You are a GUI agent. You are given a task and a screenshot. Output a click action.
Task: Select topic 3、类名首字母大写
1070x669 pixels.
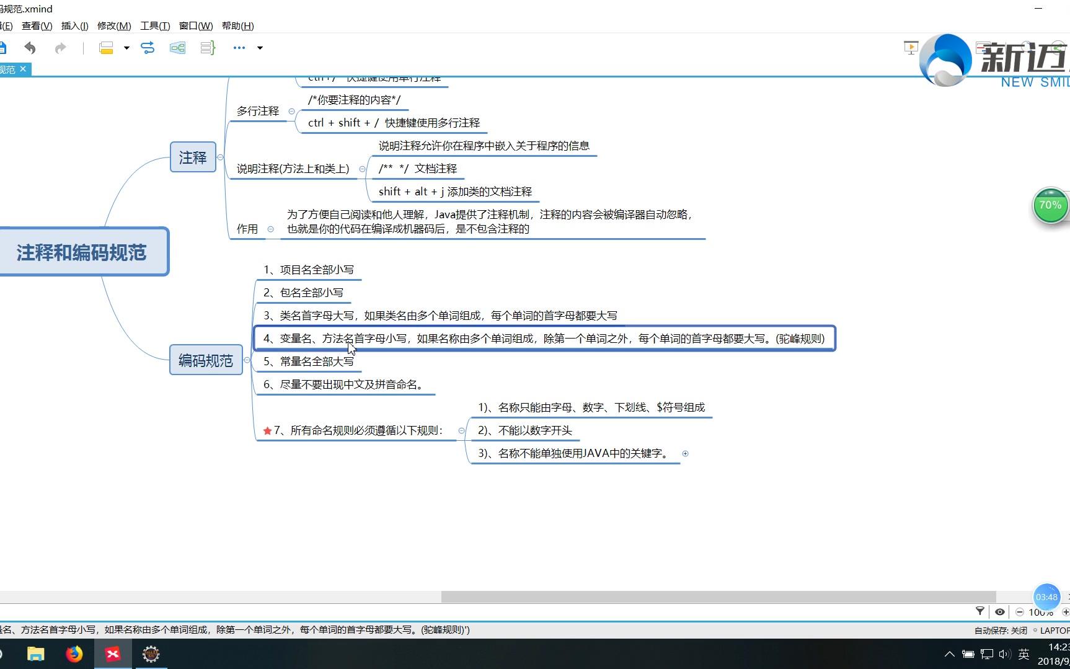point(440,316)
